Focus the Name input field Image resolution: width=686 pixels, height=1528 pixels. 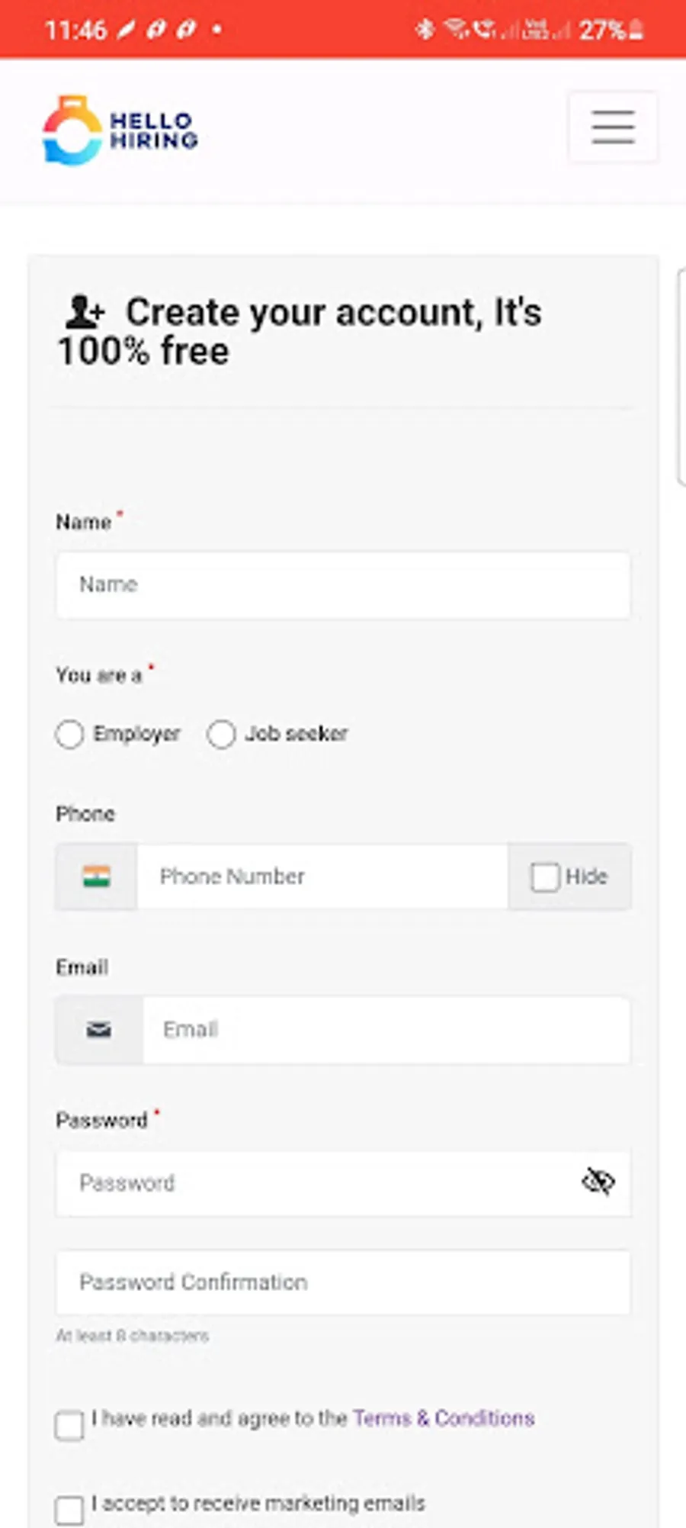pyautogui.click(x=343, y=585)
